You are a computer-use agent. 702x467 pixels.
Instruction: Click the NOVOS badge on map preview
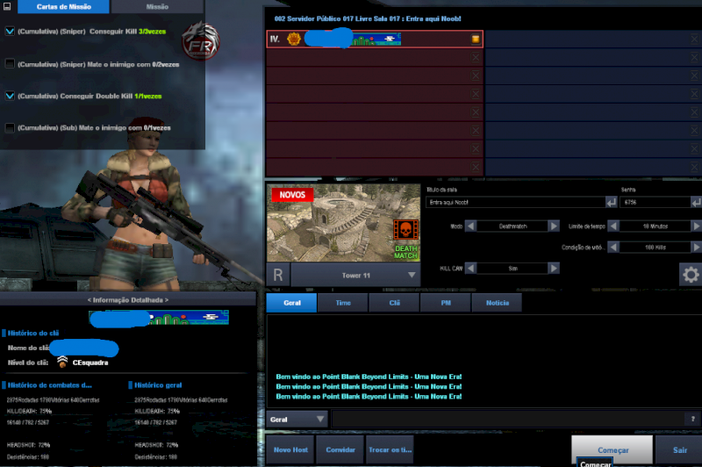292,195
